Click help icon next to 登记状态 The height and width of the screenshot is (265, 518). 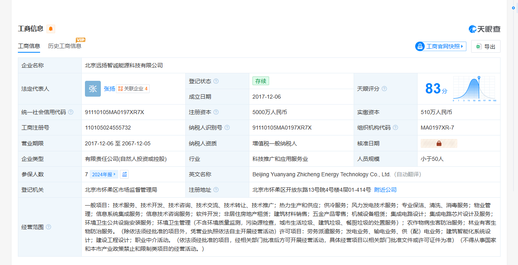216,81
